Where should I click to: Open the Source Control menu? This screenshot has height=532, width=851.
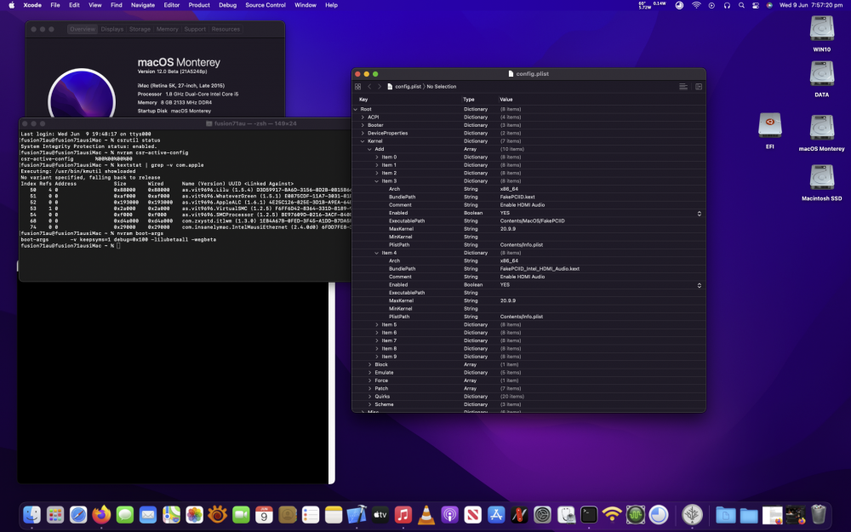266,5
